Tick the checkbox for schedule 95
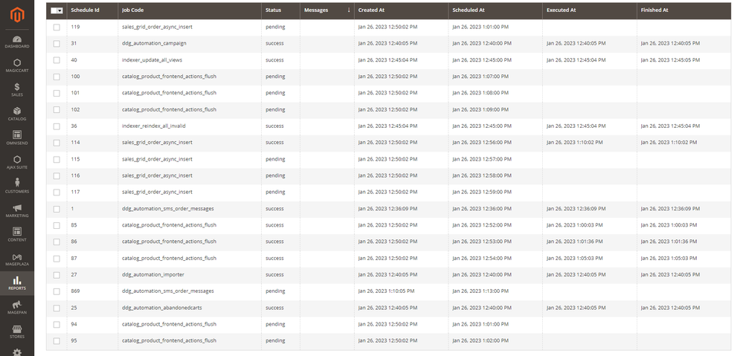 point(57,341)
